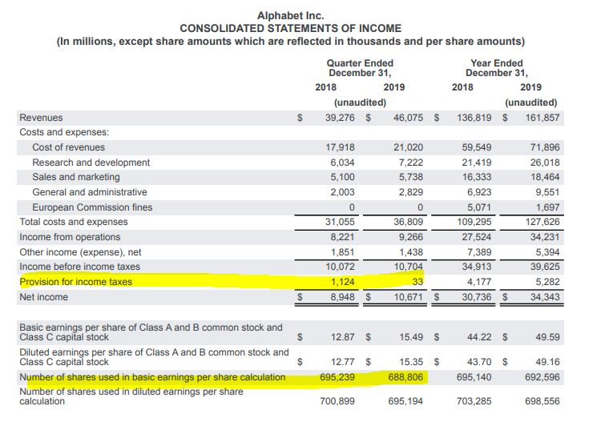
Task: Select sales and marketing value 5,100
Action: [x=343, y=177]
